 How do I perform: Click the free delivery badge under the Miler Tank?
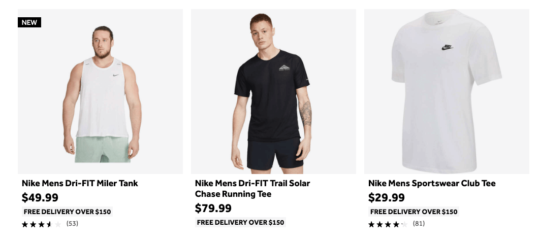point(67,212)
